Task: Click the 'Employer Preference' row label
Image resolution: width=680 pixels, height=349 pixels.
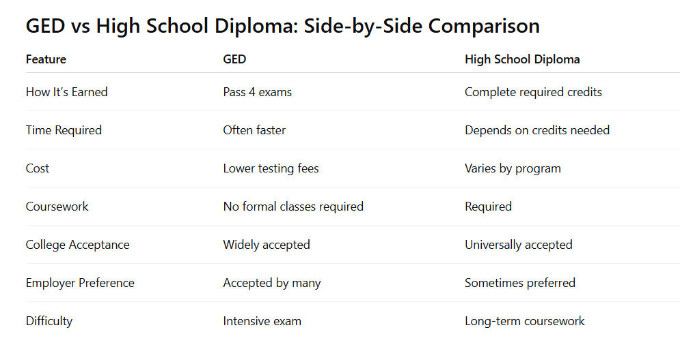Action: click(80, 283)
